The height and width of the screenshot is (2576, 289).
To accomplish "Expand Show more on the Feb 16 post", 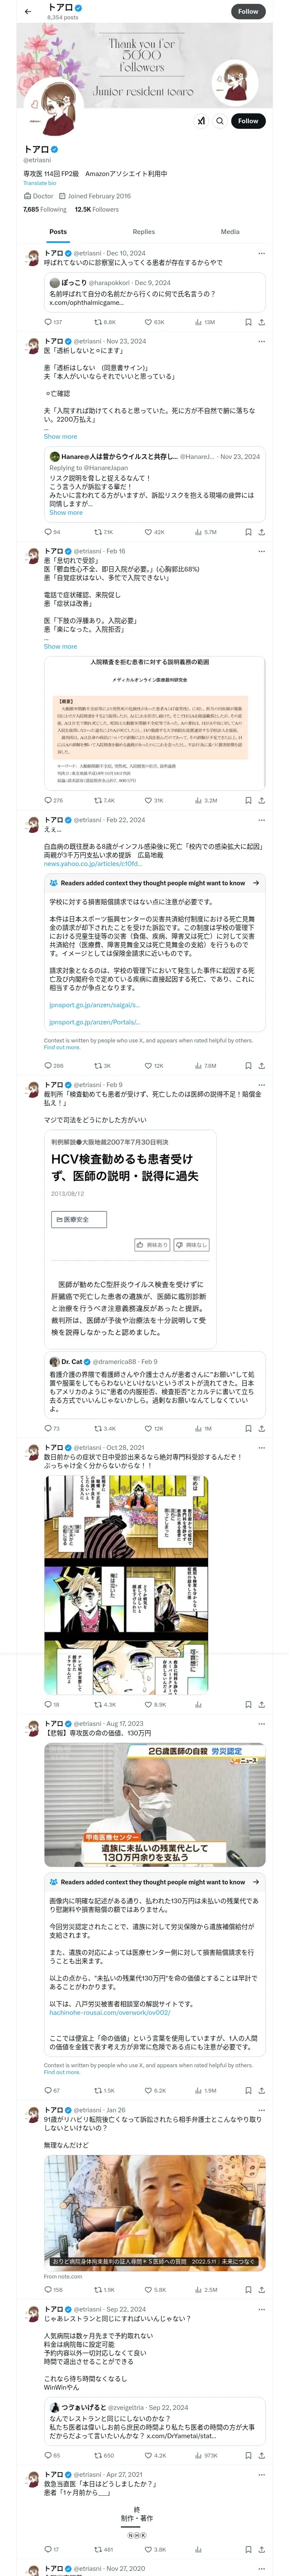I will click(60, 647).
